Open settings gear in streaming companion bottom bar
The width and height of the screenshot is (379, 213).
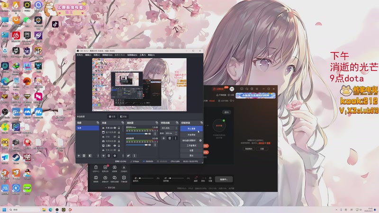tap(210, 179)
